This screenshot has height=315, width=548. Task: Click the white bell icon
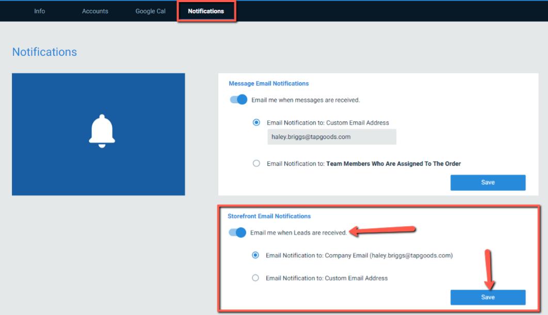(x=102, y=131)
